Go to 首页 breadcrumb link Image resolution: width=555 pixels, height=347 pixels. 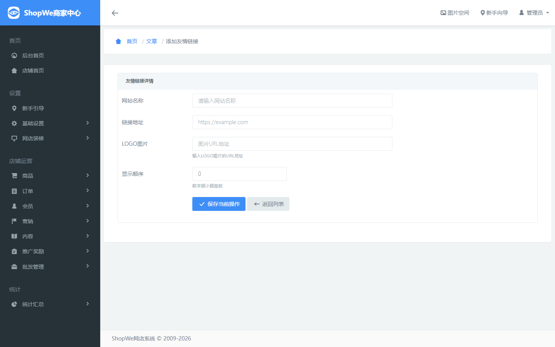point(132,41)
